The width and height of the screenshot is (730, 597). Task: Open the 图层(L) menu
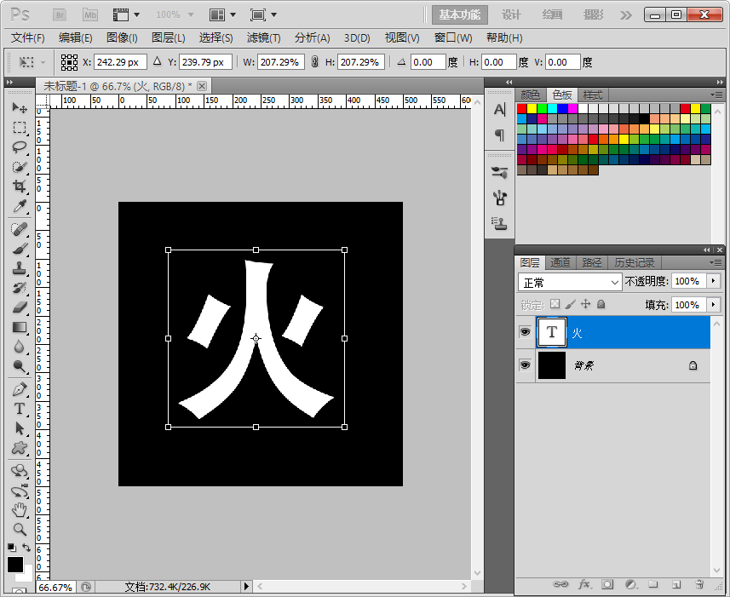169,37
